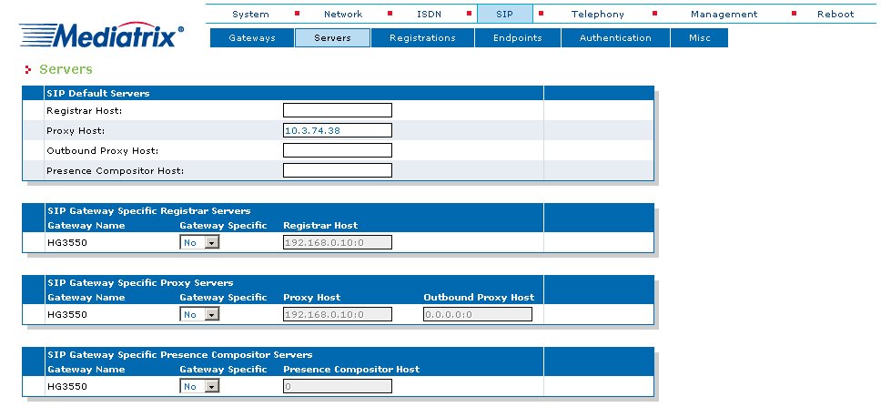Screen dimensions: 881x407
Task: Click HG3550 in the Presence Compositor Servers table
Action: click(66, 386)
